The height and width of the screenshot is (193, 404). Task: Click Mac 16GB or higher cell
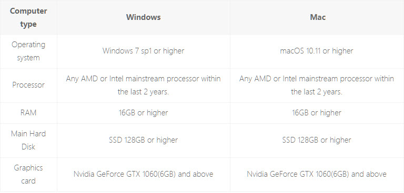click(317, 113)
